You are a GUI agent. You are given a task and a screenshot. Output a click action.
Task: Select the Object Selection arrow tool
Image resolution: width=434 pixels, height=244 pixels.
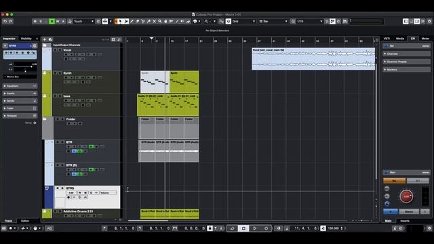pyautogui.click(x=120, y=21)
